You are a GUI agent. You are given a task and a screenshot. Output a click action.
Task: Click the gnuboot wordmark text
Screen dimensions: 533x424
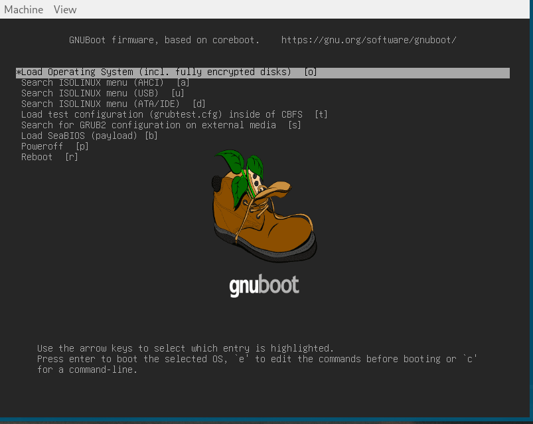[x=264, y=285]
